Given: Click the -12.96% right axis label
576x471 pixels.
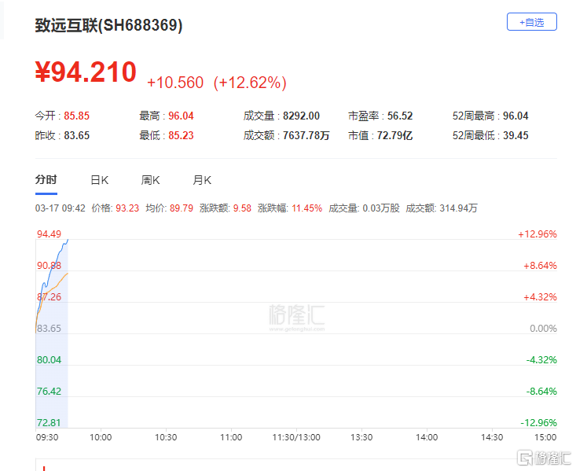Looking at the screenshot, I should click(538, 422).
